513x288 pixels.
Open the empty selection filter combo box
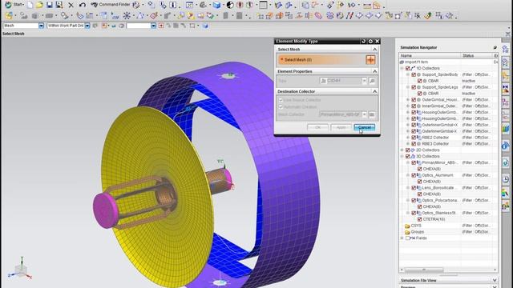coord(153,26)
